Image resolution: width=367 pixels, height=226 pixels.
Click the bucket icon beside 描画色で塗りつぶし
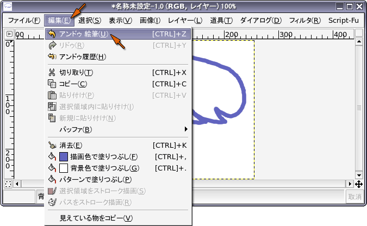tap(52, 156)
